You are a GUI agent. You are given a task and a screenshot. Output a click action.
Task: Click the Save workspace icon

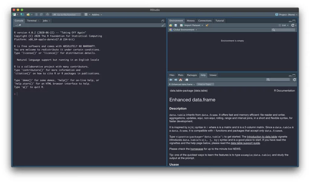coord(176,25)
